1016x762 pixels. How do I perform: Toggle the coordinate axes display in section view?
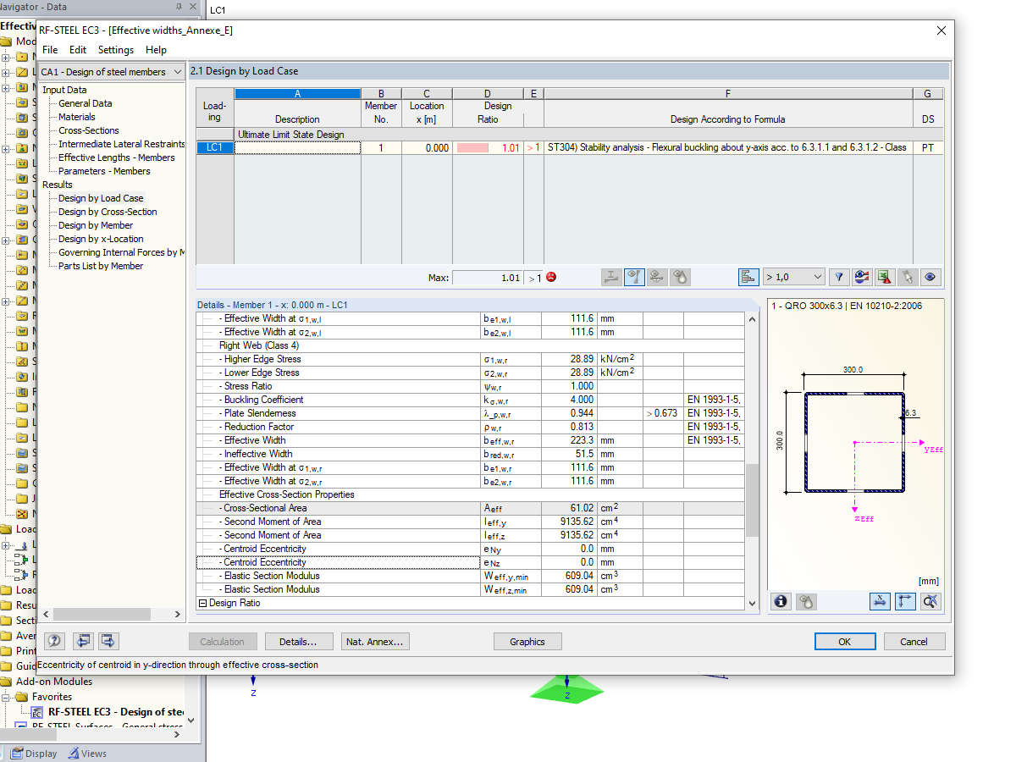point(905,601)
